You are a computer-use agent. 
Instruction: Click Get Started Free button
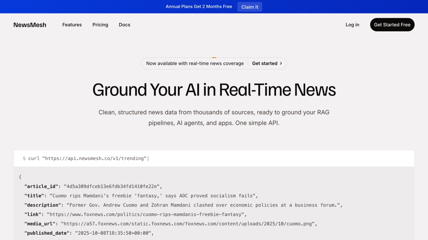(x=392, y=25)
